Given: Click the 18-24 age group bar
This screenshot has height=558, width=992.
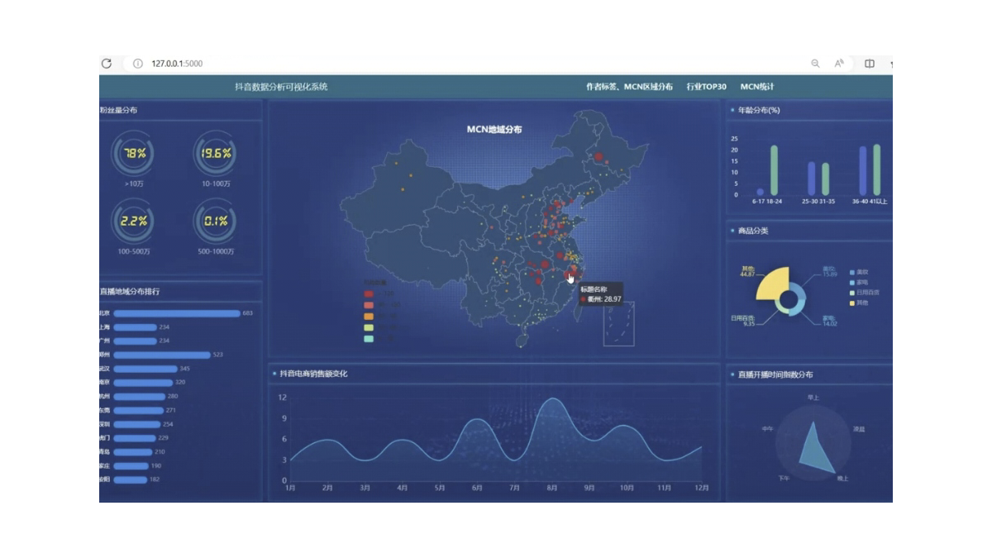Looking at the screenshot, I should coord(775,170).
